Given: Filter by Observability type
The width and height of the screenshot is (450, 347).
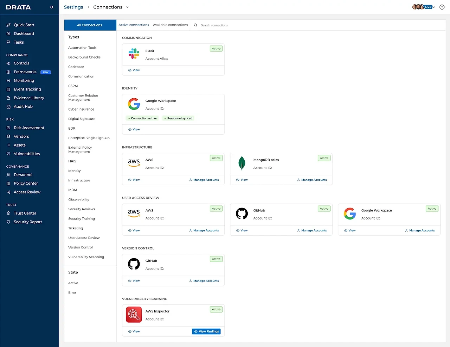Looking at the screenshot, I should 79,200.
